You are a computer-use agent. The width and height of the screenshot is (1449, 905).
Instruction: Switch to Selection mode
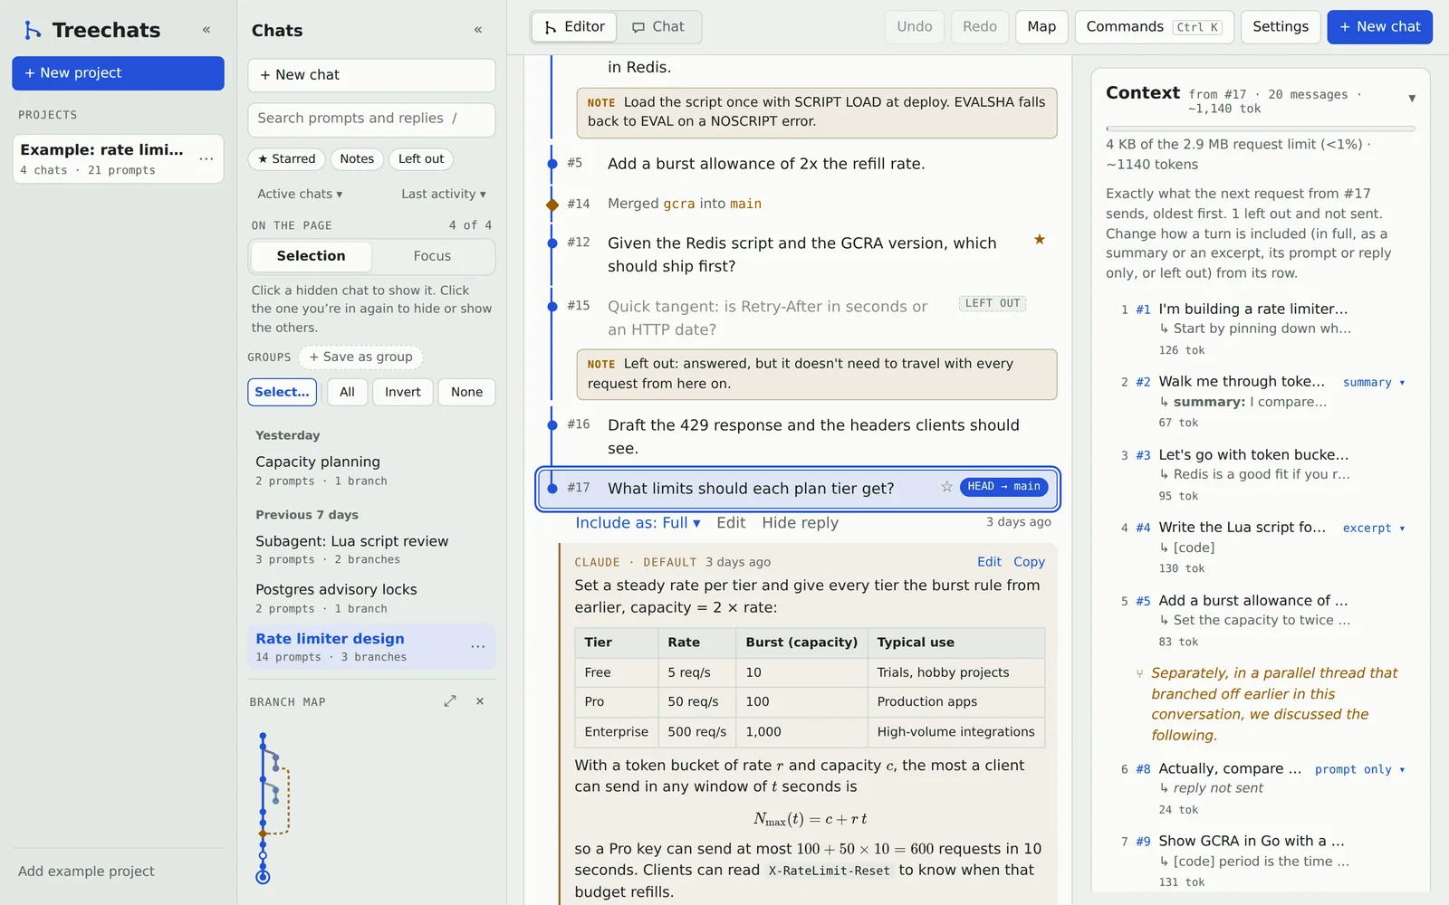point(311,256)
